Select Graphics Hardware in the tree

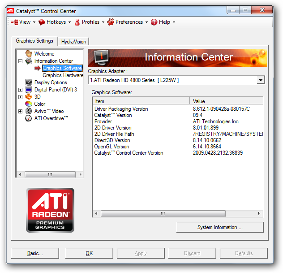[63, 75]
